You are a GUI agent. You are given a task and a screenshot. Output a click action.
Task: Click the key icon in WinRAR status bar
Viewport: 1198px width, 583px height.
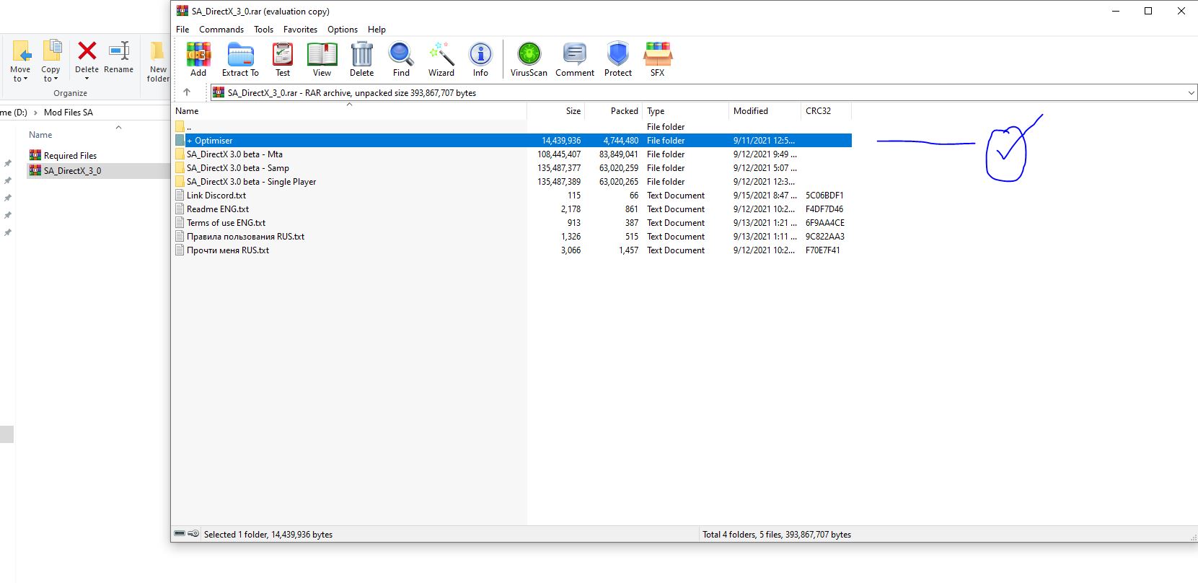[193, 534]
